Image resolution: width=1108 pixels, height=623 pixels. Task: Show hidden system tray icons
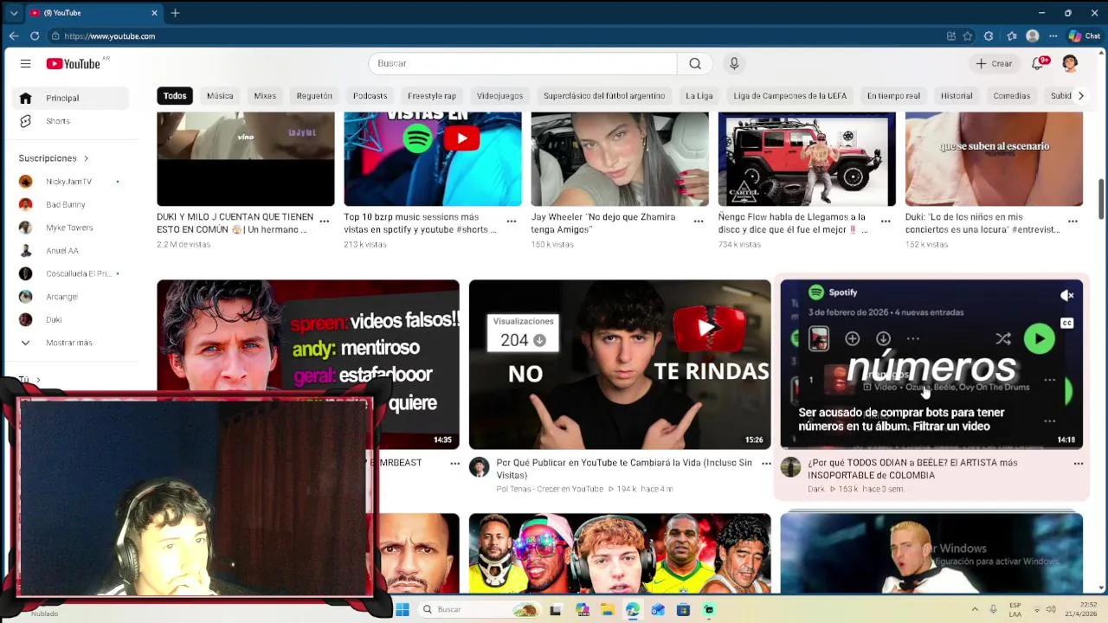coord(974,609)
